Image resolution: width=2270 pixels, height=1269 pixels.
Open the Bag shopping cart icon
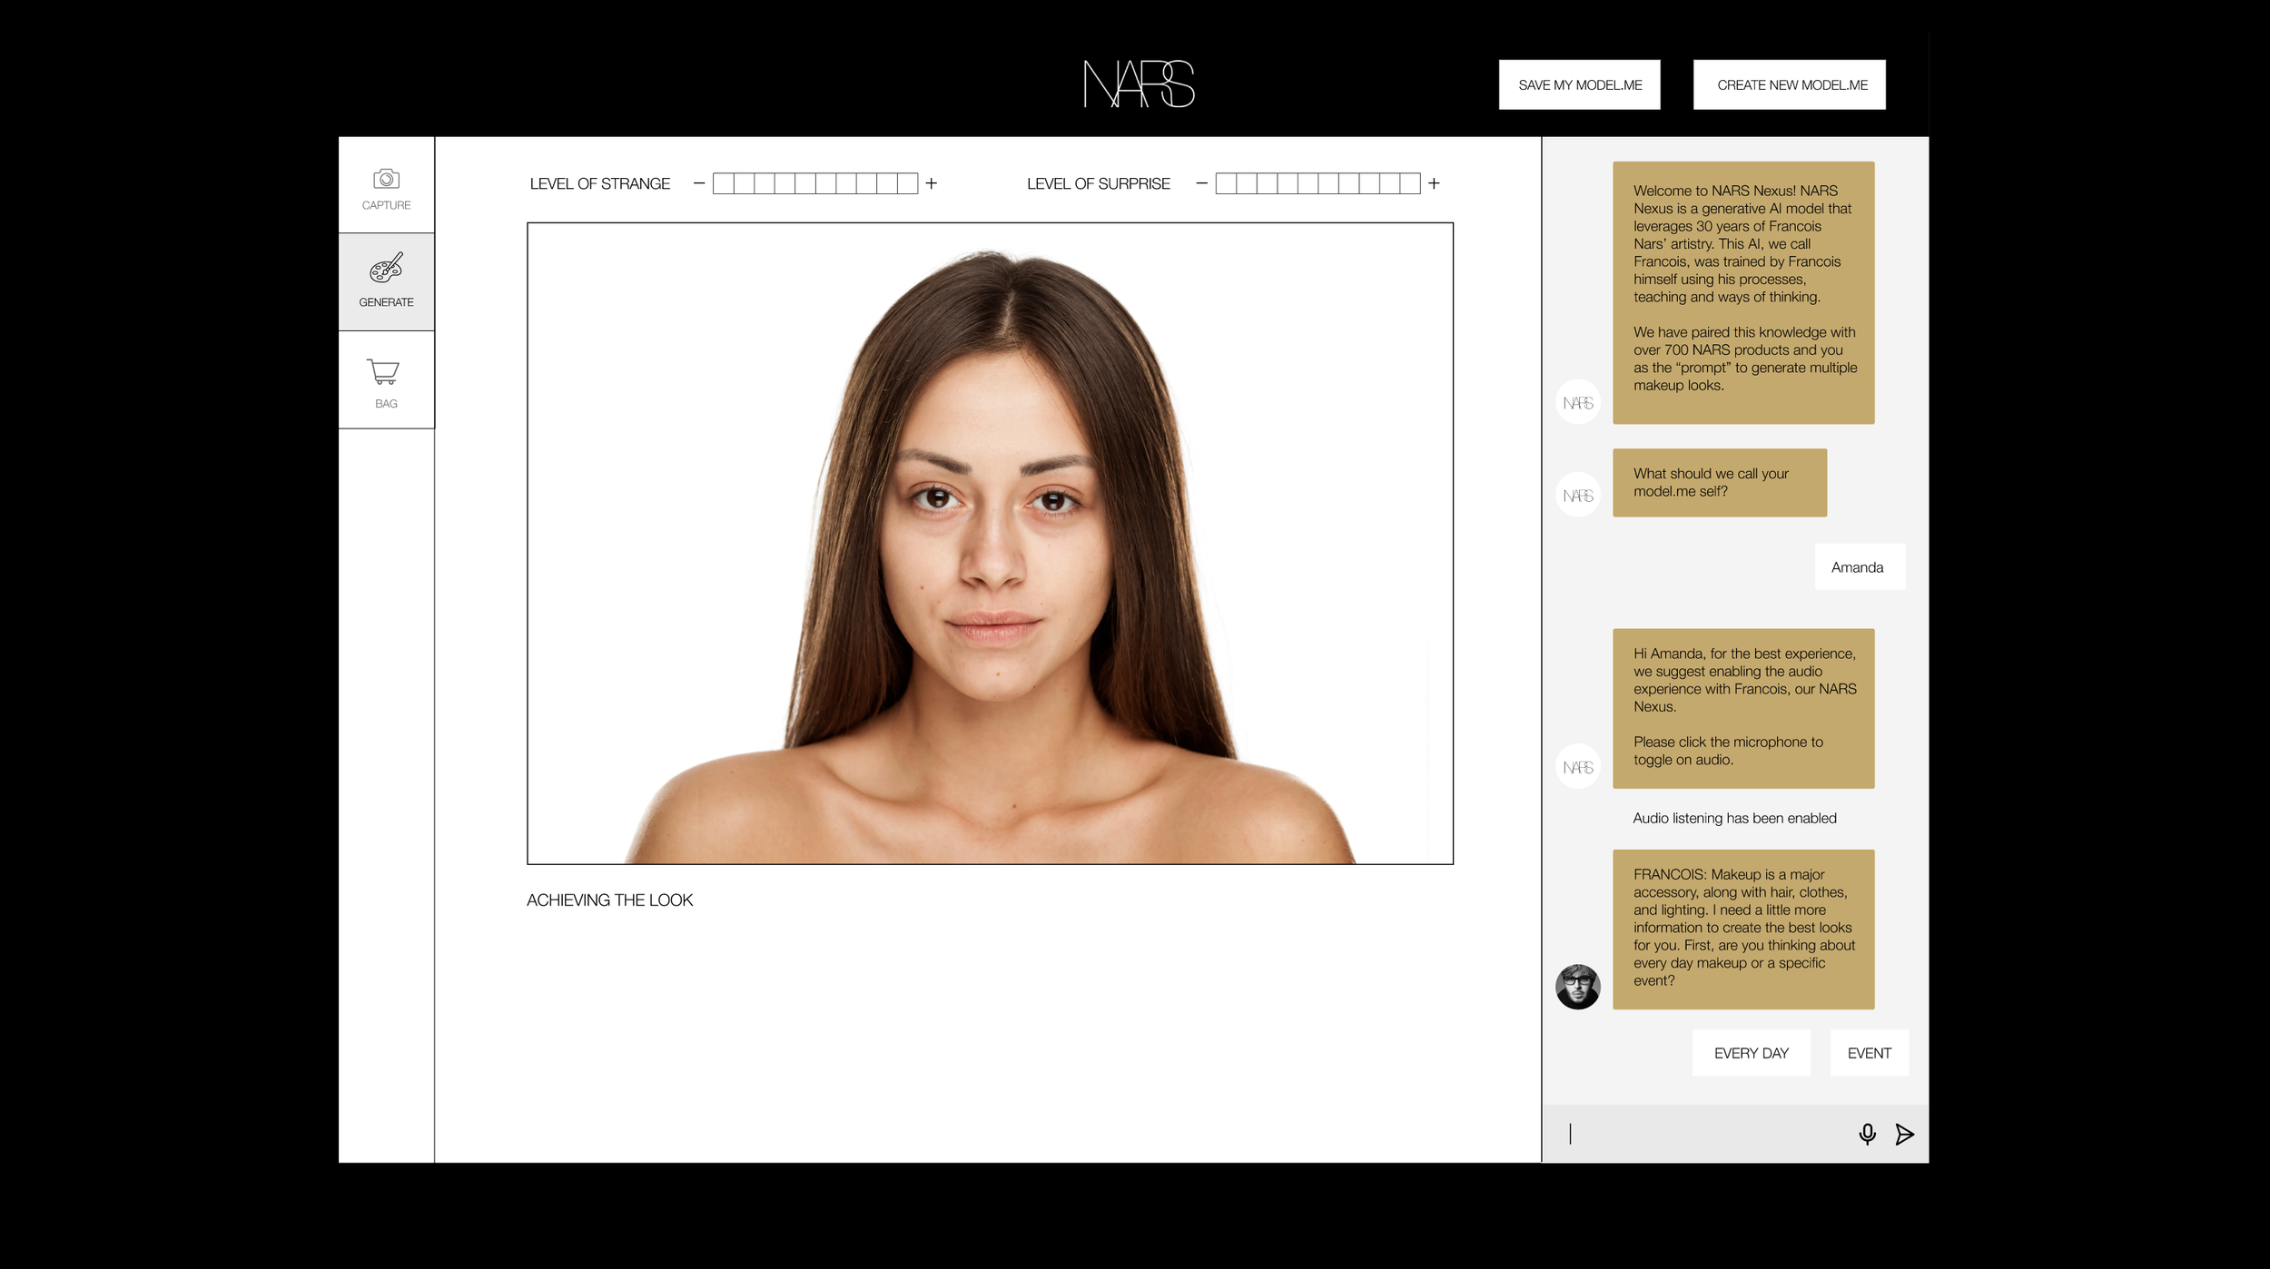coord(383,372)
